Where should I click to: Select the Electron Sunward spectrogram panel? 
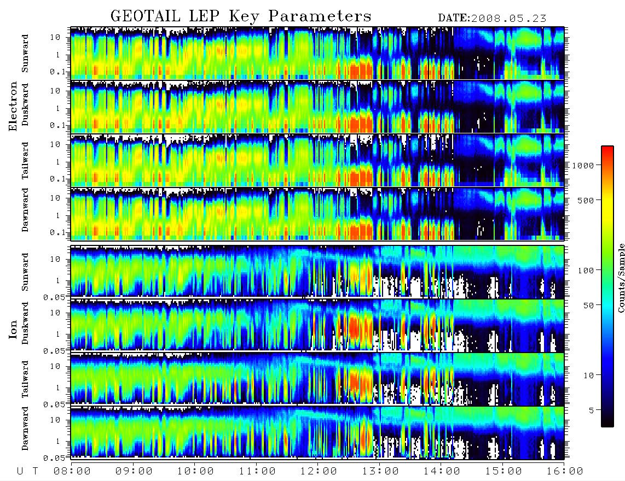(x=317, y=53)
